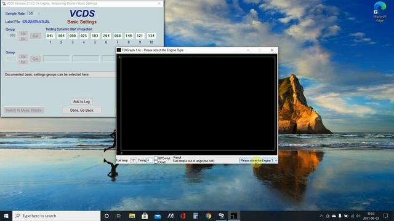This screenshot has width=394, height=221.
Task: Open the Calculator icon on the taskbar
Action: click(196, 215)
